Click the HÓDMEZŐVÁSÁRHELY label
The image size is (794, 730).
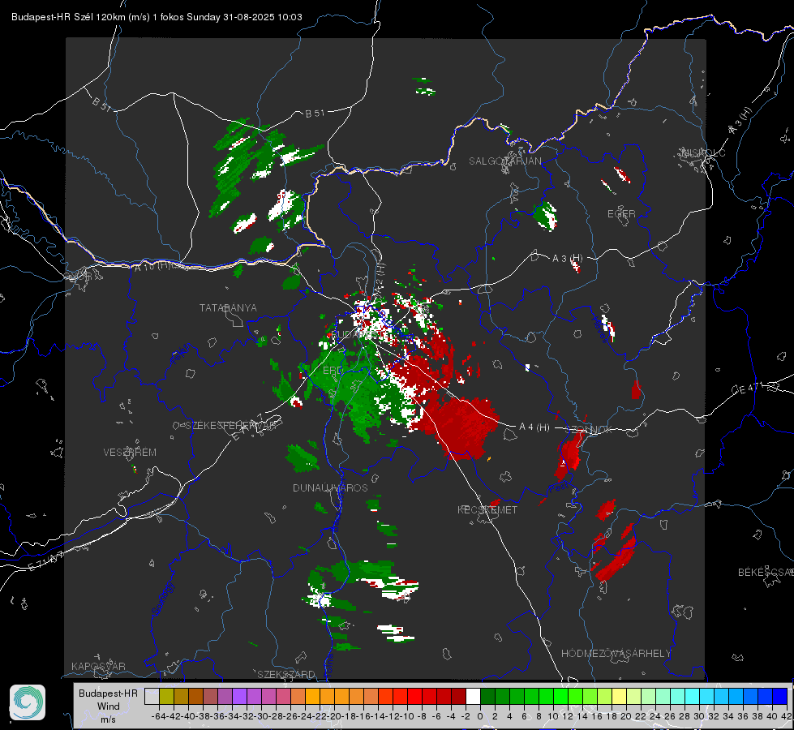[x=616, y=654]
